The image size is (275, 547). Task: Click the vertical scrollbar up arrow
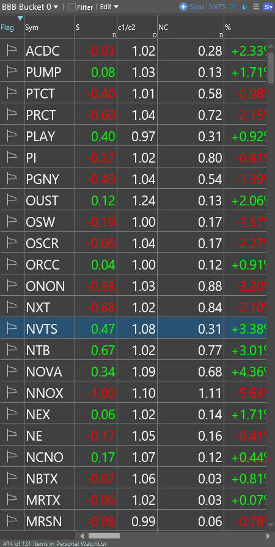[x=271, y=45]
